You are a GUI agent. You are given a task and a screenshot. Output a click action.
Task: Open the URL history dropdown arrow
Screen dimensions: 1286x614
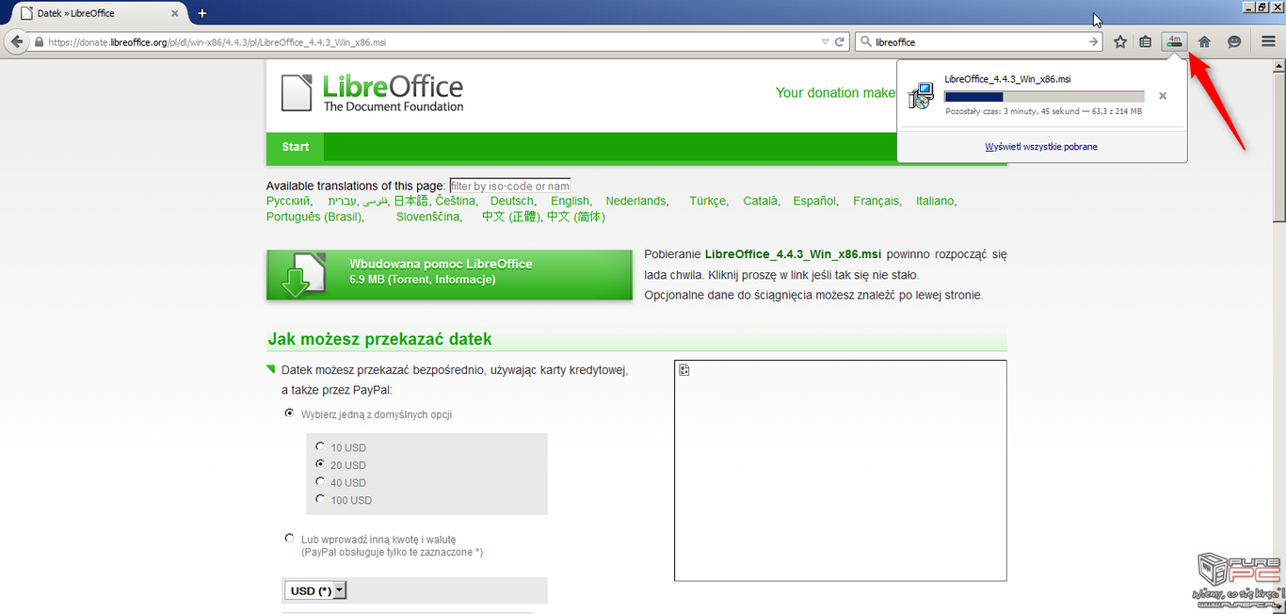click(x=826, y=42)
